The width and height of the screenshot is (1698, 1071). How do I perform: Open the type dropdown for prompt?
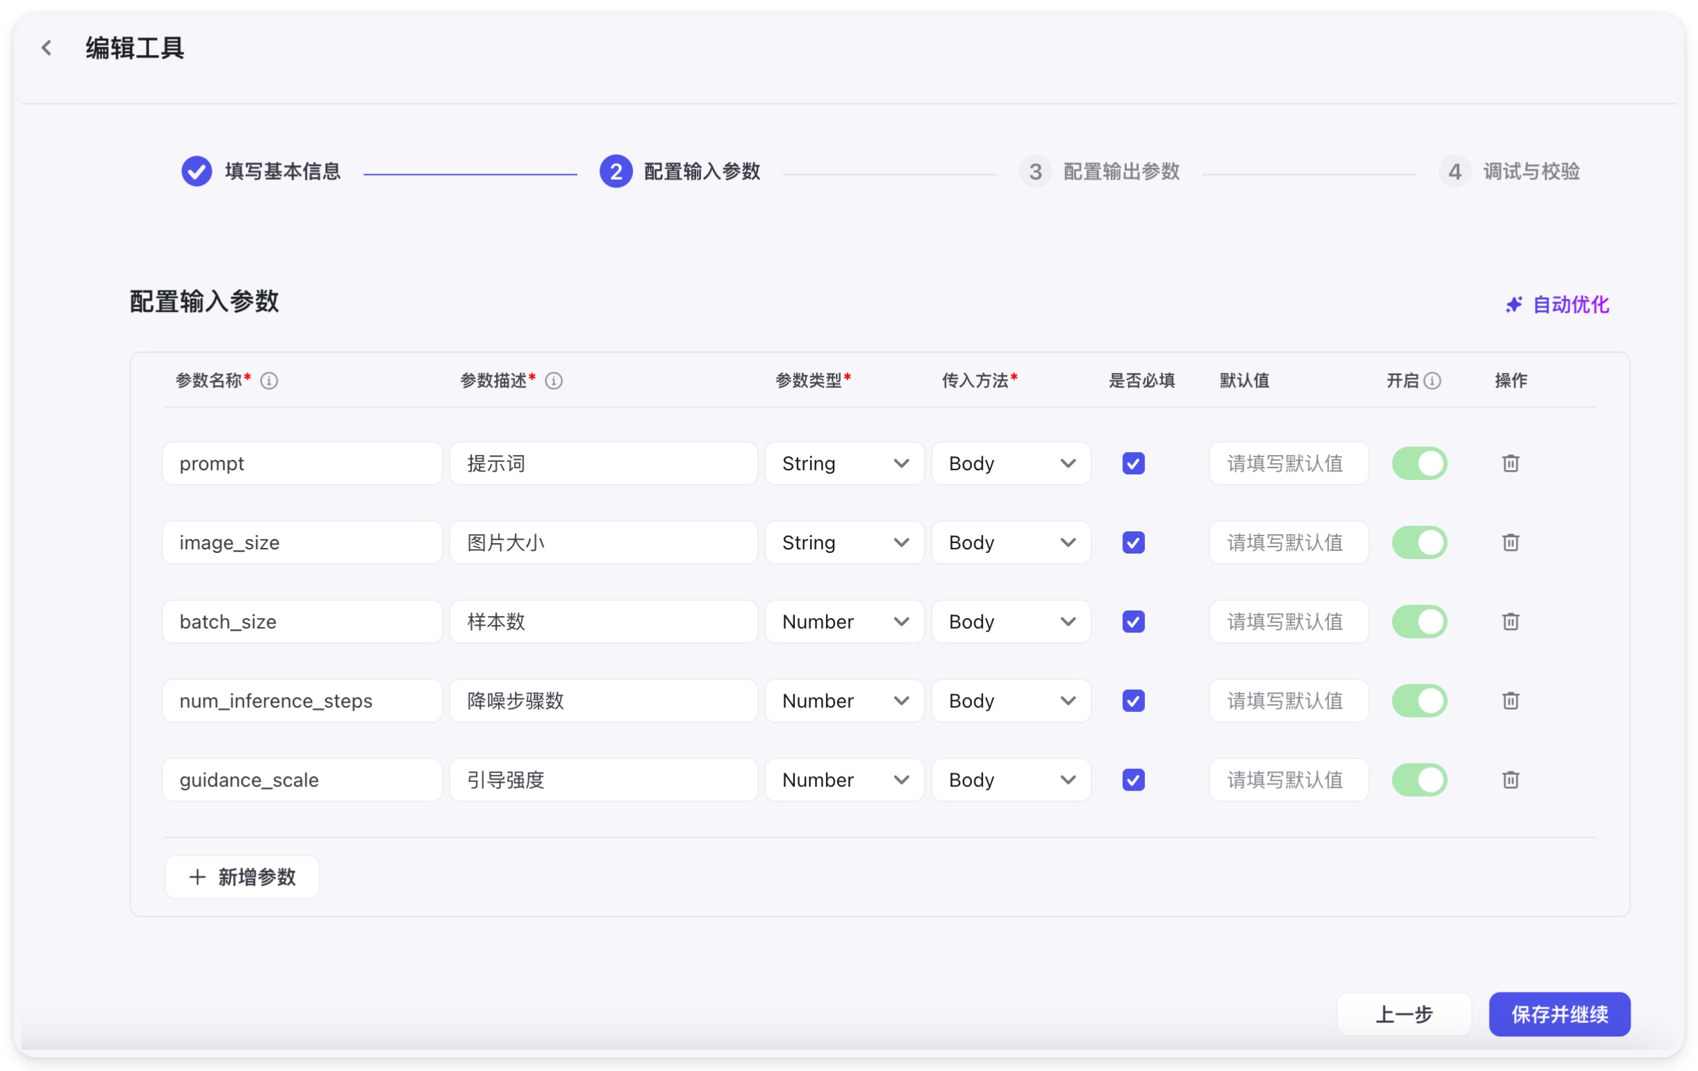[x=844, y=463]
